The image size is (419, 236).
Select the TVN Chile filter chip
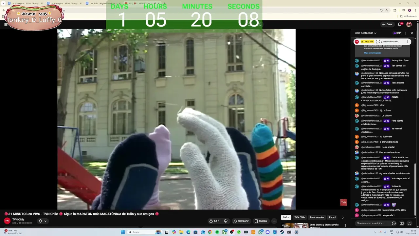point(300,217)
